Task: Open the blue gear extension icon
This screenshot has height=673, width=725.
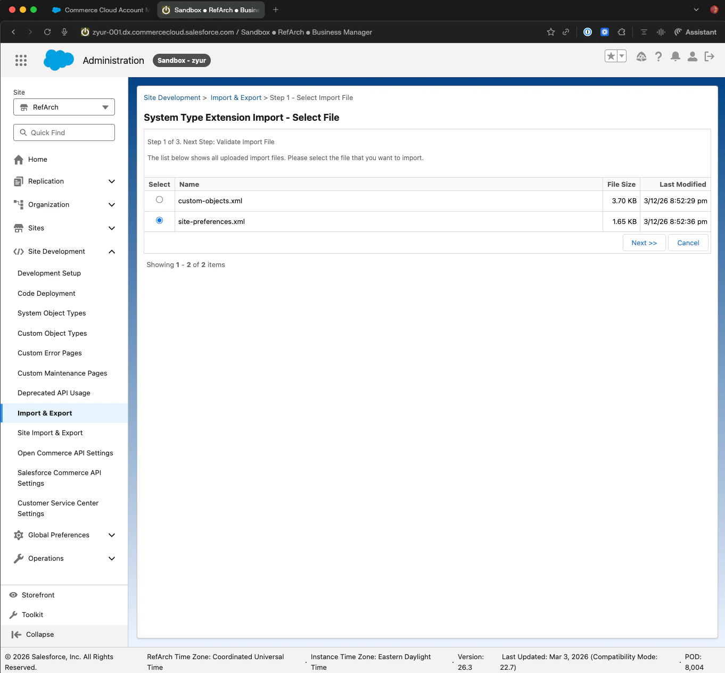Action: pos(605,32)
